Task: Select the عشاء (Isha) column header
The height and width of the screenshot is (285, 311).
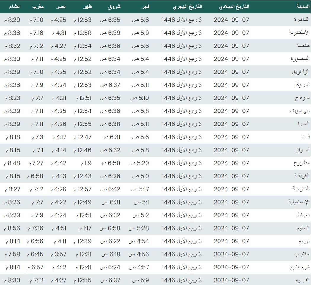Action: (x=14, y=7)
